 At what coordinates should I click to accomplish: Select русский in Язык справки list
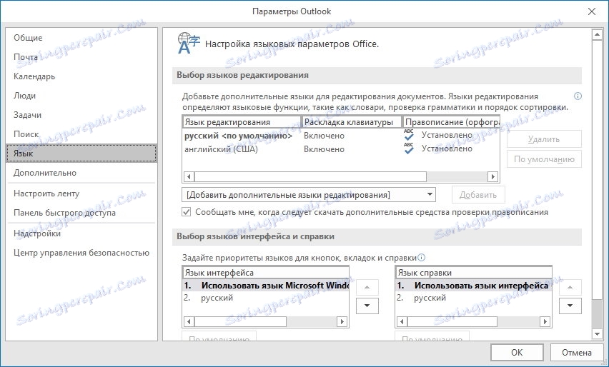(x=473, y=298)
